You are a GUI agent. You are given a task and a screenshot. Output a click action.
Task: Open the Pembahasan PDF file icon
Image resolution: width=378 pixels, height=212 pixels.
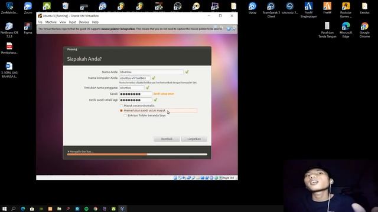pos(9,48)
